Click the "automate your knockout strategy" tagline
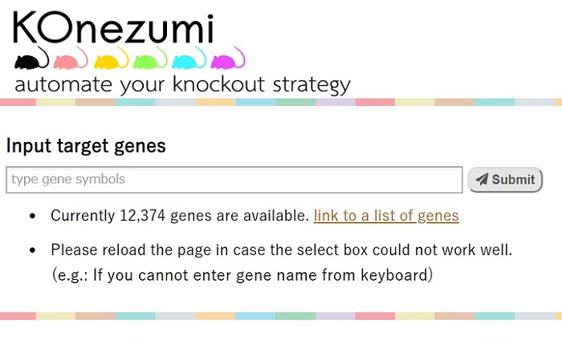562x337 pixels. point(182,85)
